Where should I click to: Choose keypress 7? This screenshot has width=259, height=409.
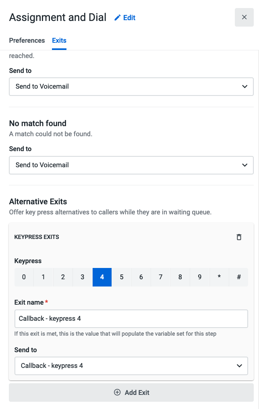click(161, 277)
